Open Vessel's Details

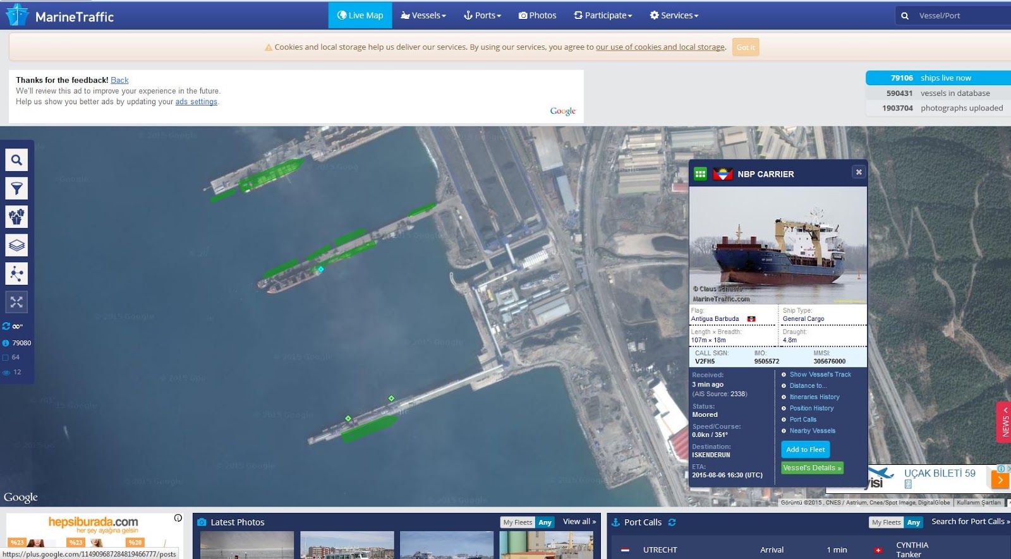tap(812, 468)
